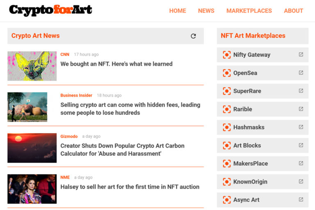Refresh the Crypto Art News feed
The width and height of the screenshot is (315, 210).
(193, 36)
